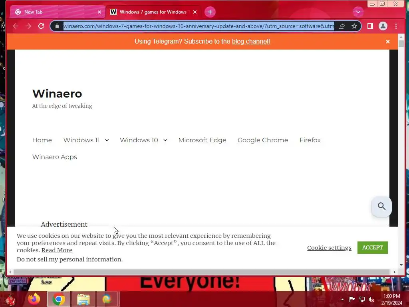Screen dimensions: 409x307
Task: Switch to Chrome in the taskbar
Action: [58, 299]
